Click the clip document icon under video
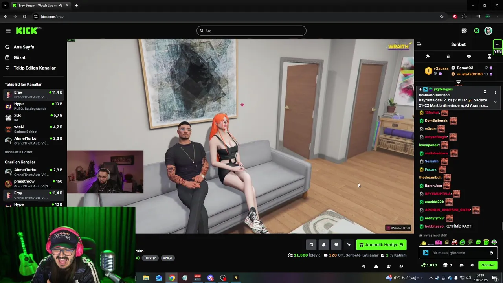This screenshot has height=283, width=503. point(311,245)
